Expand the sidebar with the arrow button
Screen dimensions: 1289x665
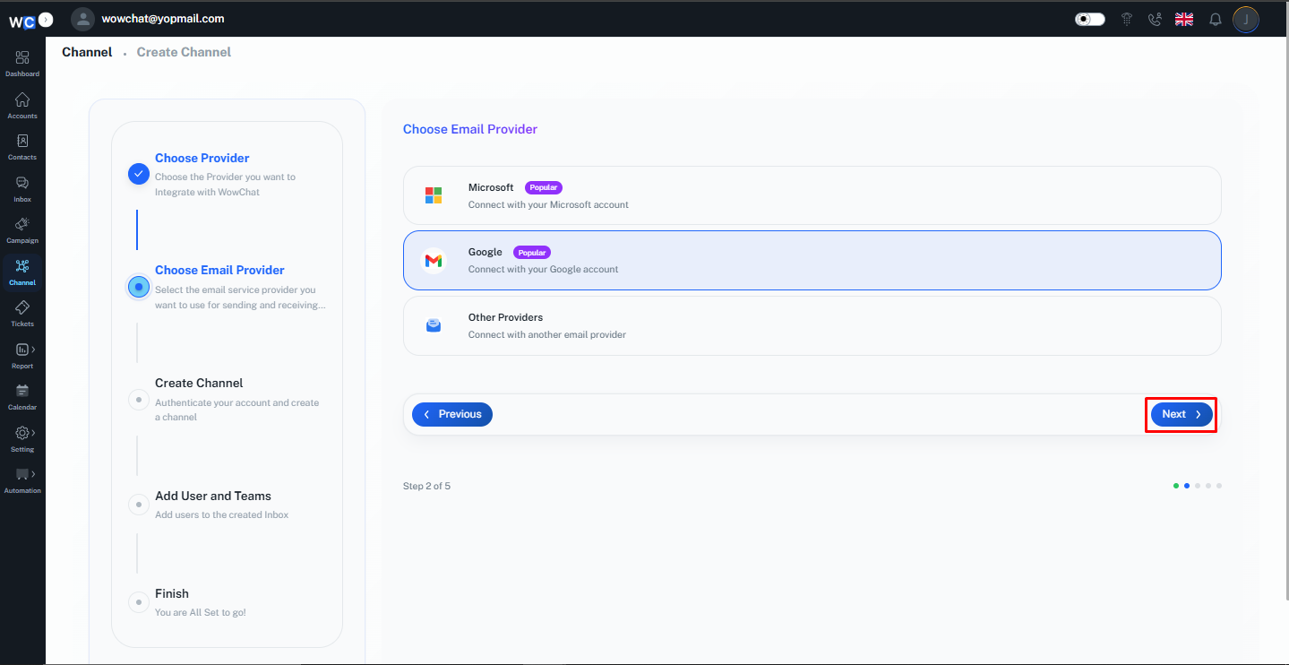[47, 19]
